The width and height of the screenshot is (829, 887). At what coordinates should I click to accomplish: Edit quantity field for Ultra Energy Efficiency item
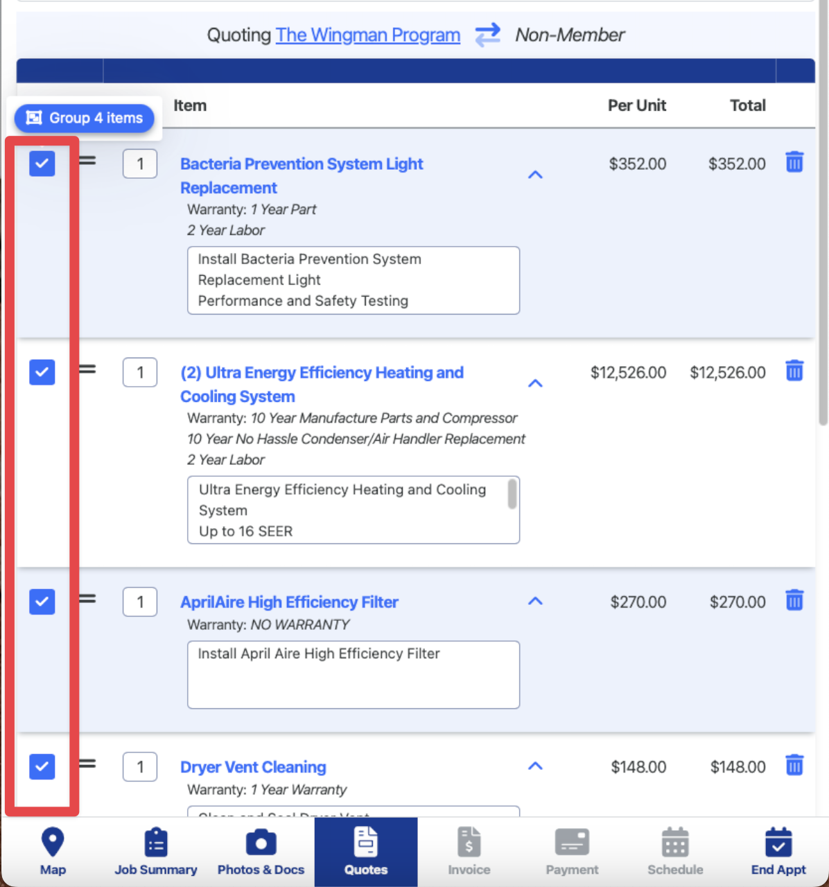coord(140,373)
